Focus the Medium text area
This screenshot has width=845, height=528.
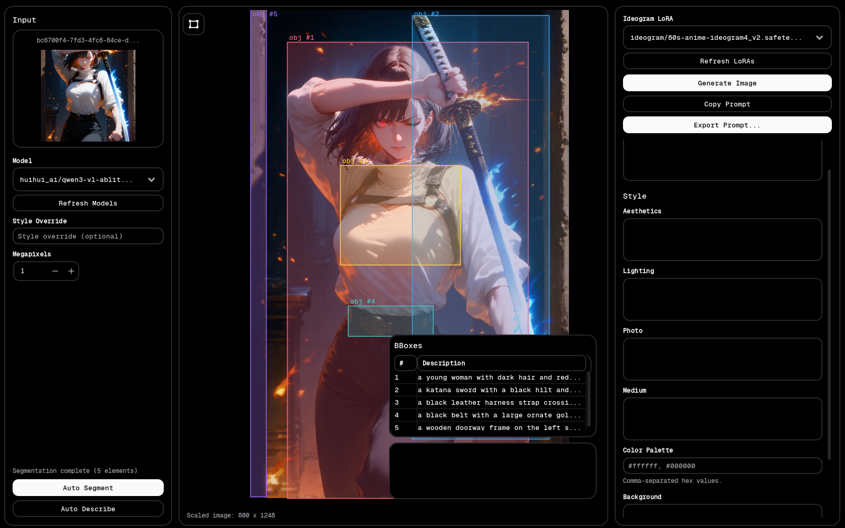coord(722,419)
